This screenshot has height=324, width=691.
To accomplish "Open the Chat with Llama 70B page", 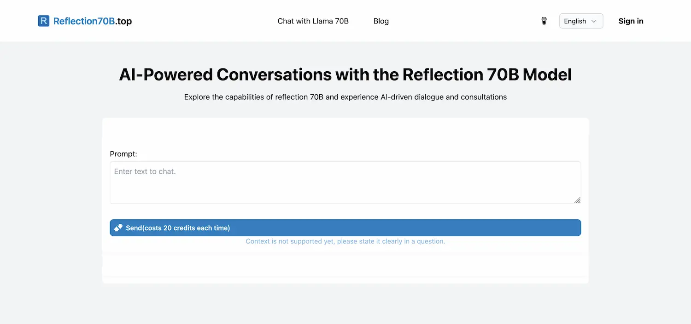I will [x=313, y=21].
